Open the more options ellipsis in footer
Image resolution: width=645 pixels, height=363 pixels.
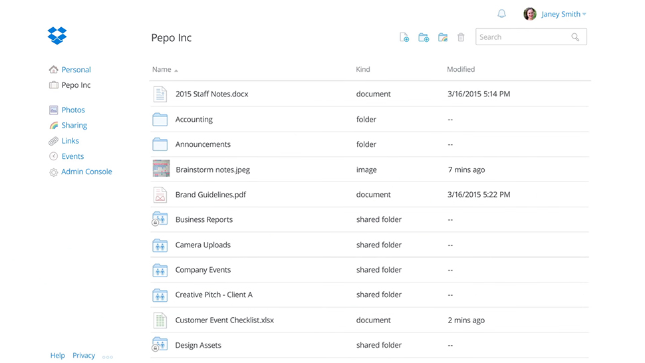coord(107,357)
